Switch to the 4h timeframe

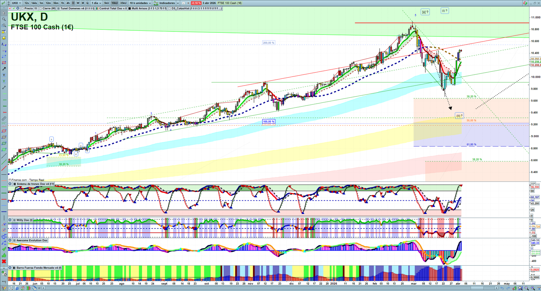(x=68, y=3)
